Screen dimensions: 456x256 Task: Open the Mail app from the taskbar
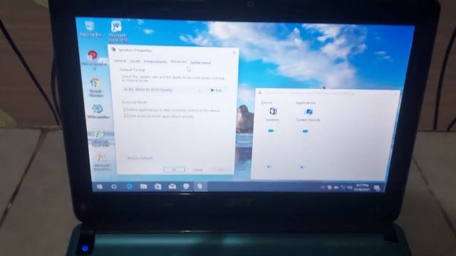coord(172,186)
